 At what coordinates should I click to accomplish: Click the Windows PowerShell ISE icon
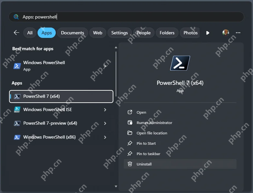click(x=17, y=110)
